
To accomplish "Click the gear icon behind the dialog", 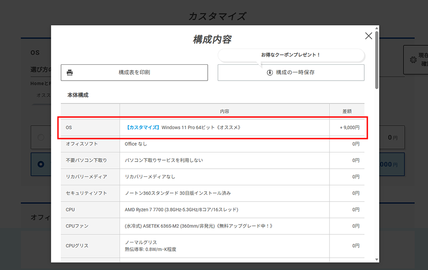I will click(413, 60).
